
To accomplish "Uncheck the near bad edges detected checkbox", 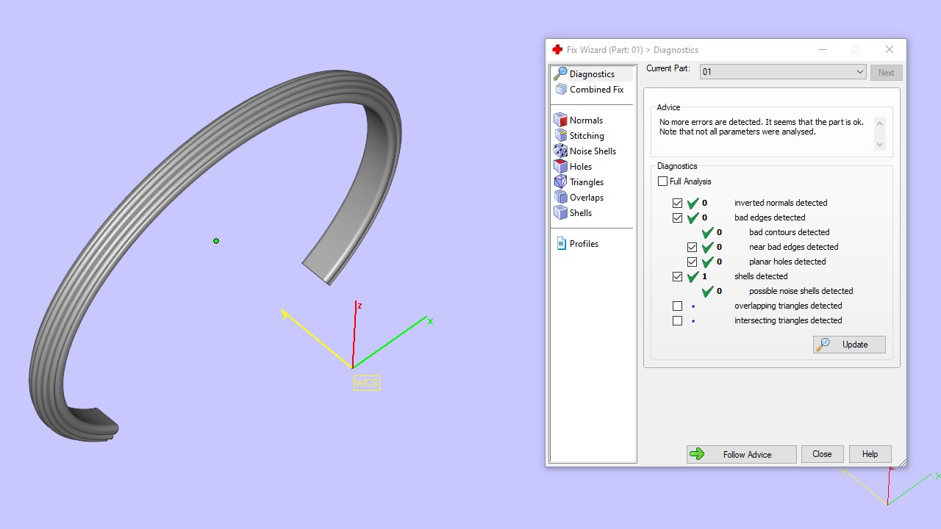I will (x=692, y=247).
